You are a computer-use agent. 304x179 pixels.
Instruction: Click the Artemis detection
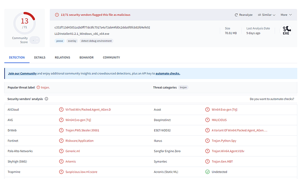tap(70, 161)
